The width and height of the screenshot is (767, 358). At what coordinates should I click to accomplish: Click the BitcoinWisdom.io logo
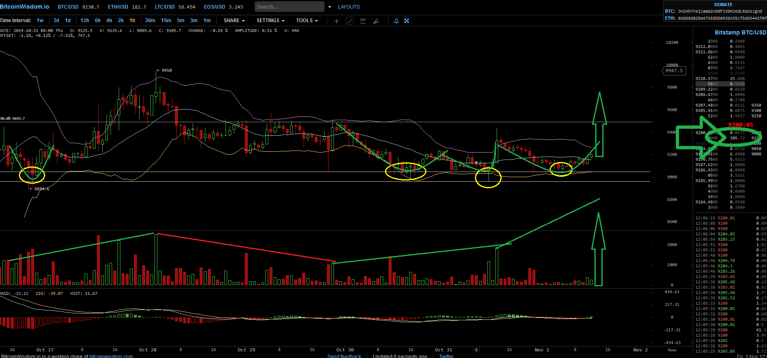click(25, 7)
